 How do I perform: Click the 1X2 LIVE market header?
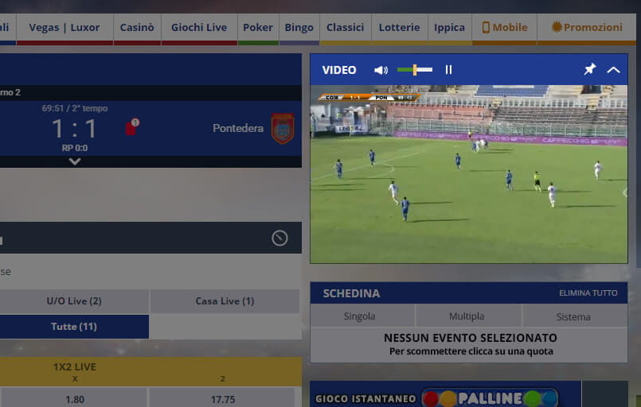pyautogui.click(x=74, y=366)
